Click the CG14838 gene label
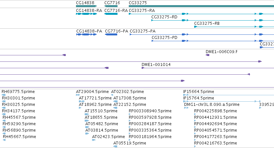The height and width of the screenshot is (148, 274). [x=85, y=3]
